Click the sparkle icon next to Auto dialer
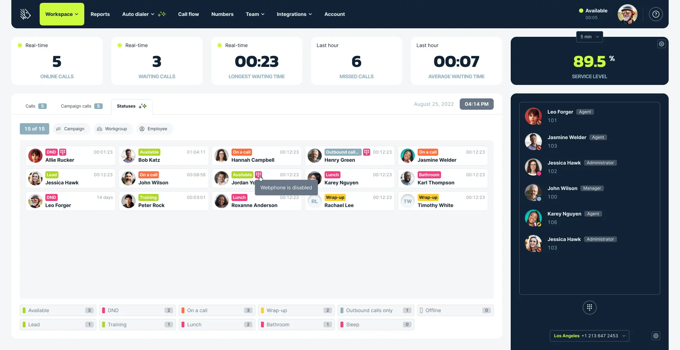 [162, 14]
